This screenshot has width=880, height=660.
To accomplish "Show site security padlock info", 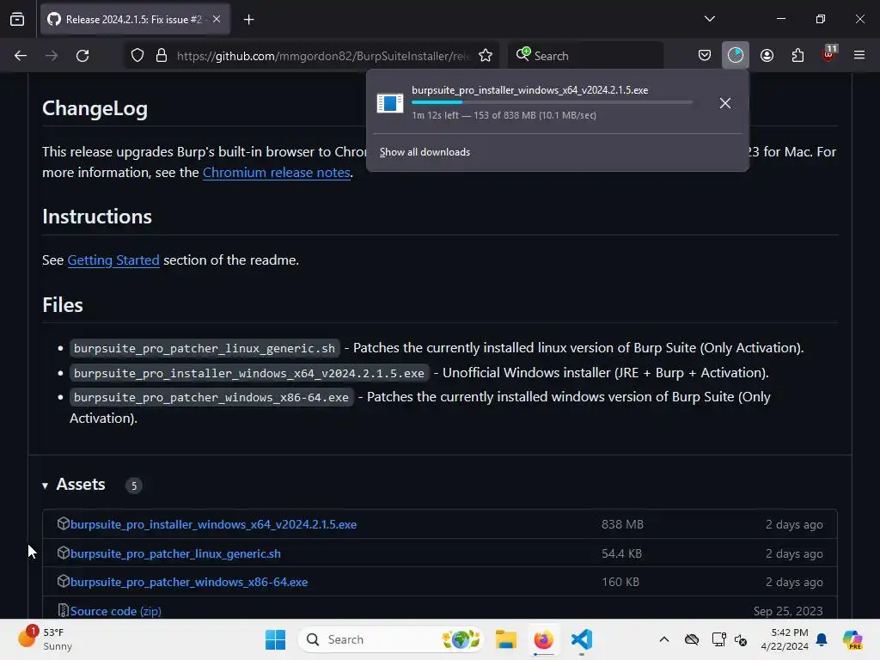I will (162, 56).
